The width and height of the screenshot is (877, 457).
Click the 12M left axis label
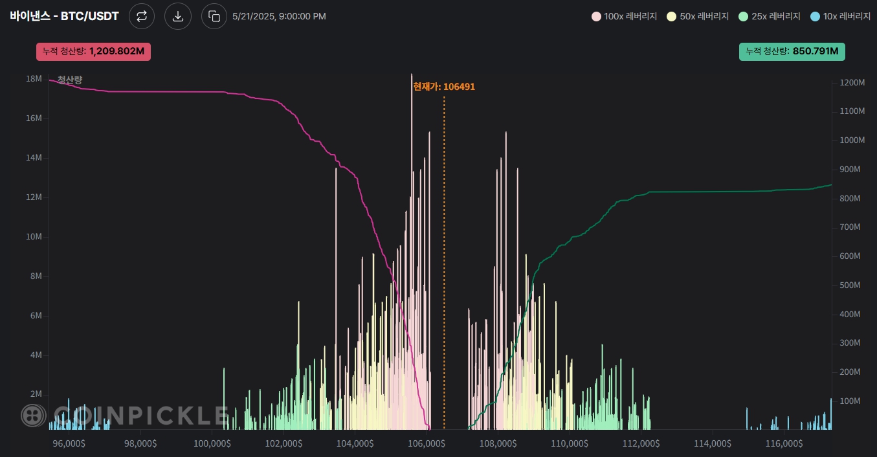34,197
